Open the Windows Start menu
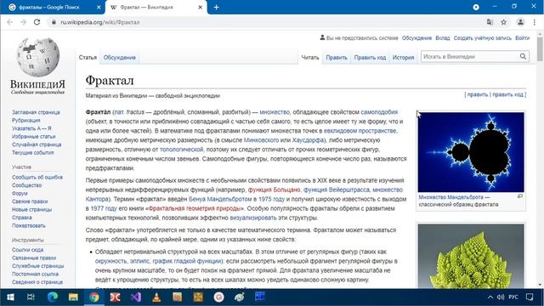Image resolution: width=544 pixels, height=306 pixels. [10, 297]
